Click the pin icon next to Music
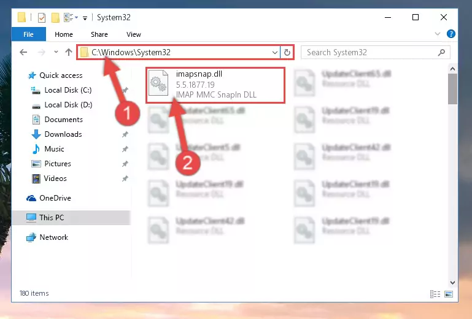Screen dimensions: 472x319 coord(125,149)
